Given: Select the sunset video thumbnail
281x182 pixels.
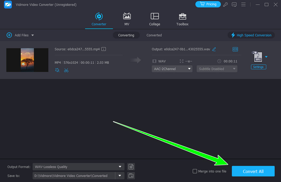Looking at the screenshot, I should click(x=27, y=60).
